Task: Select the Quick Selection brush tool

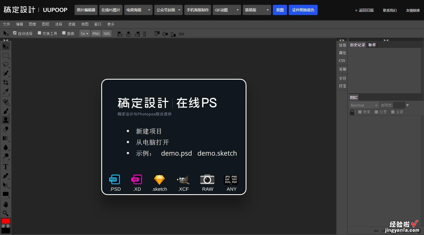Action: (x=6, y=73)
